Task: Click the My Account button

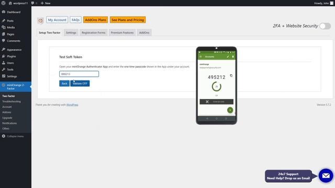Action: point(57,20)
